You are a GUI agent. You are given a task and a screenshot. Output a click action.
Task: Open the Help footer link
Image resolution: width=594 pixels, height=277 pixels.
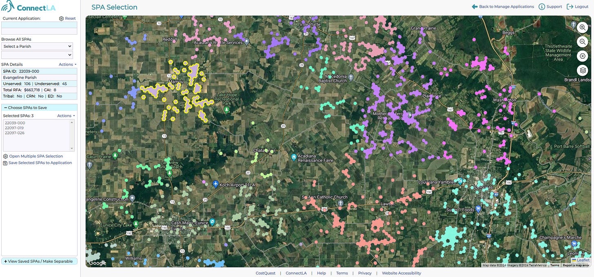pyautogui.click(x=321, y=273)
